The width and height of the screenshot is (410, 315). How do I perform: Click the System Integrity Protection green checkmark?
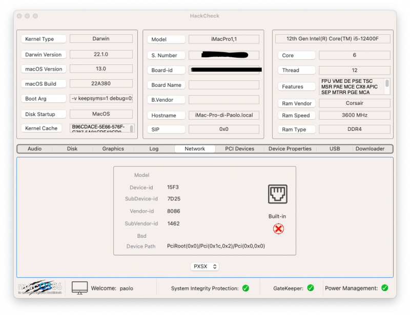(x=245, y=288)
